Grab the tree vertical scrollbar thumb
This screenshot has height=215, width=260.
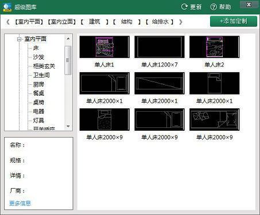(68, 60)
